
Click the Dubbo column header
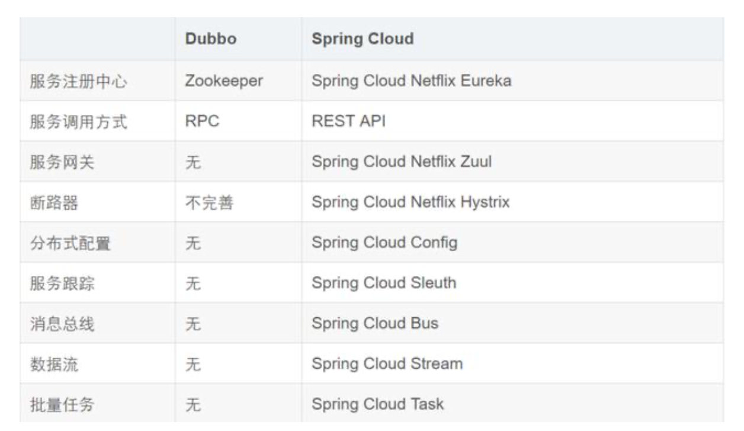(211, 39)
